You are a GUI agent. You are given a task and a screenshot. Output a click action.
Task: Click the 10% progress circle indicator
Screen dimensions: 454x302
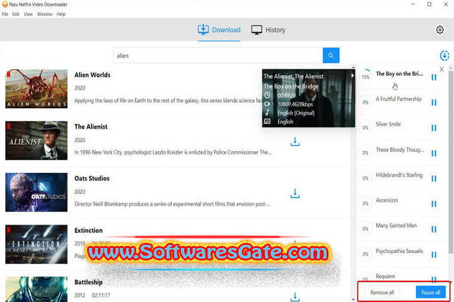click(x=365, y=77)
